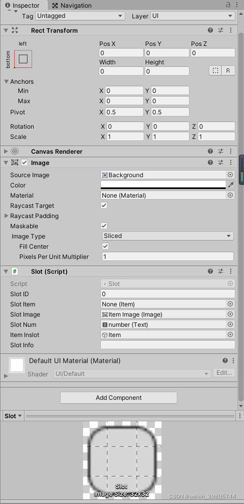The height and width of the screenshot is (504, 244).
Task: Open the Image component preset icon
Action: [221, 163]
